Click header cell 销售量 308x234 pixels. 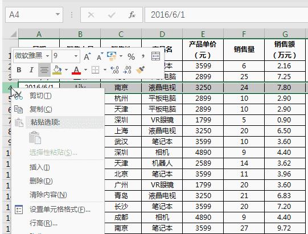(x=244, y=50)
